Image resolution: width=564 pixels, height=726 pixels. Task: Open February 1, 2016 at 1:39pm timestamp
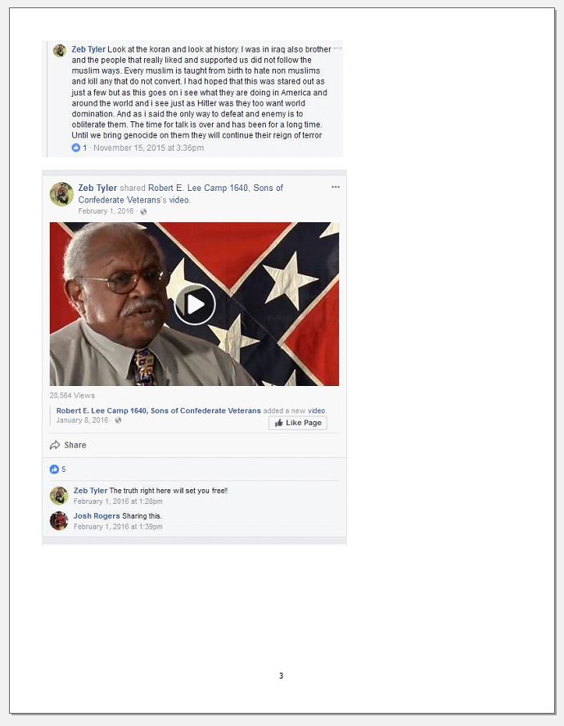[118, 527]
